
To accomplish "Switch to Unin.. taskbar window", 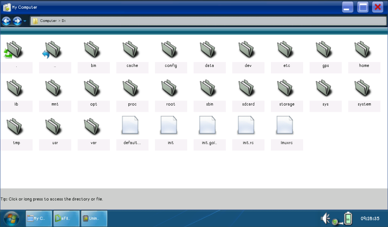I will [94, 218].
